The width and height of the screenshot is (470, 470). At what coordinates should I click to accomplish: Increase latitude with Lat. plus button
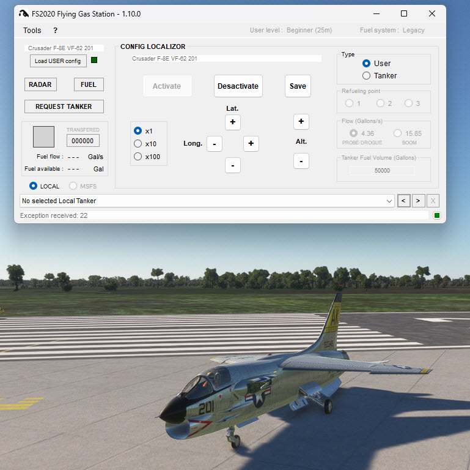click(233, 122)
